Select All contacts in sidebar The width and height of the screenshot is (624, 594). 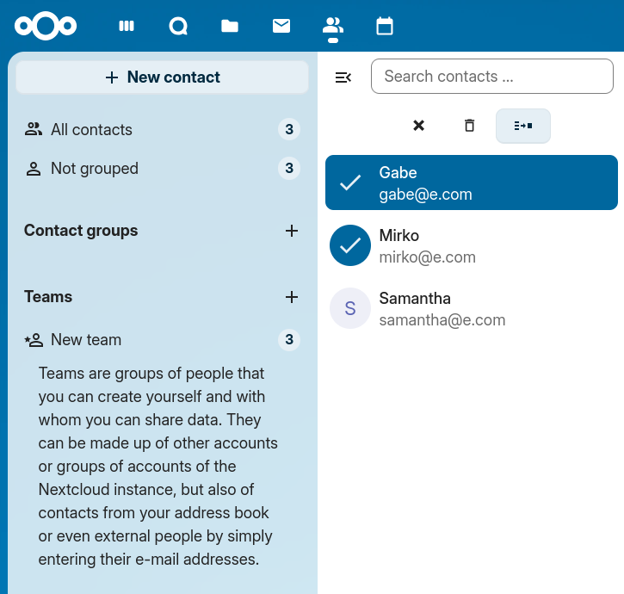tap(91, 130)
